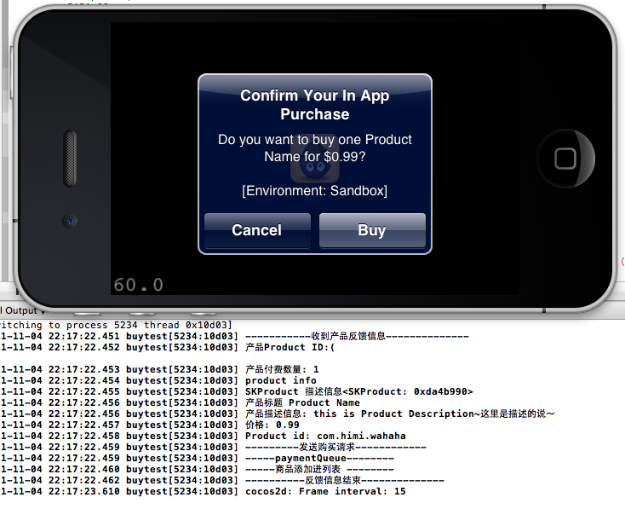The image size is (625, 509).
Task: Click 'Do you want to buy one Product Name' message
Action: (315, 147)
